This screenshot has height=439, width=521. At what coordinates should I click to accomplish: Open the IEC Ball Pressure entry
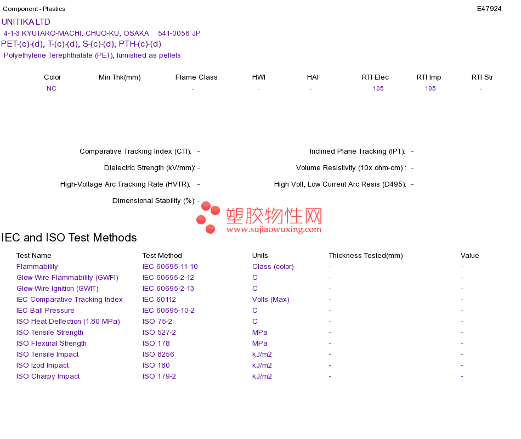(x=45, y=311)
